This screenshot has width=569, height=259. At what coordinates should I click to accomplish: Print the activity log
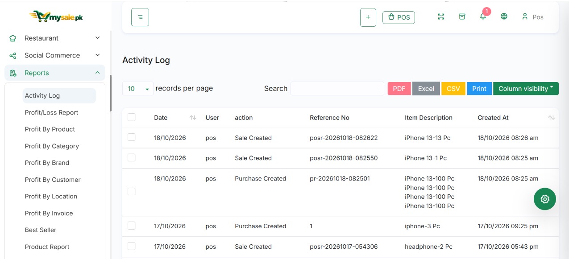click(479, 89)
